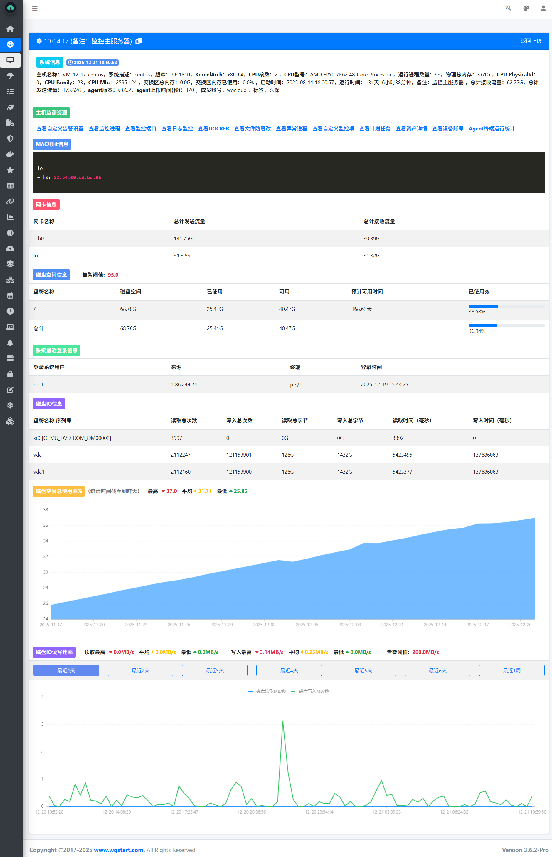This screenshot has width=552, height=857.
Task: Open the theme palette icon
Action: pyautogui.click(x=526, y=8)
